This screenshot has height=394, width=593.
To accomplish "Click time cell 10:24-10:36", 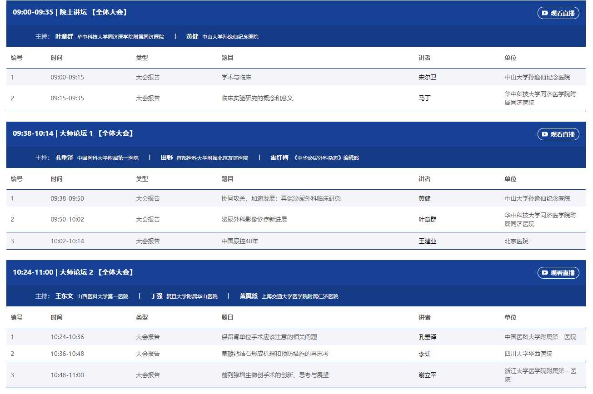I will (x=67, y=337).
